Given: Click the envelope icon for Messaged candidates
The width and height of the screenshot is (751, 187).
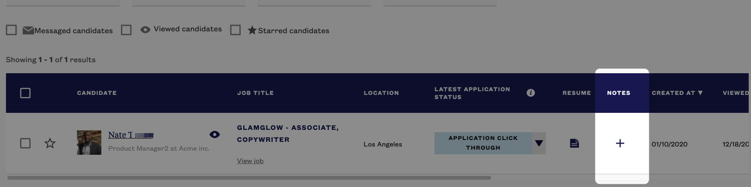Looking at the screenshot, I should click(28, 30).
